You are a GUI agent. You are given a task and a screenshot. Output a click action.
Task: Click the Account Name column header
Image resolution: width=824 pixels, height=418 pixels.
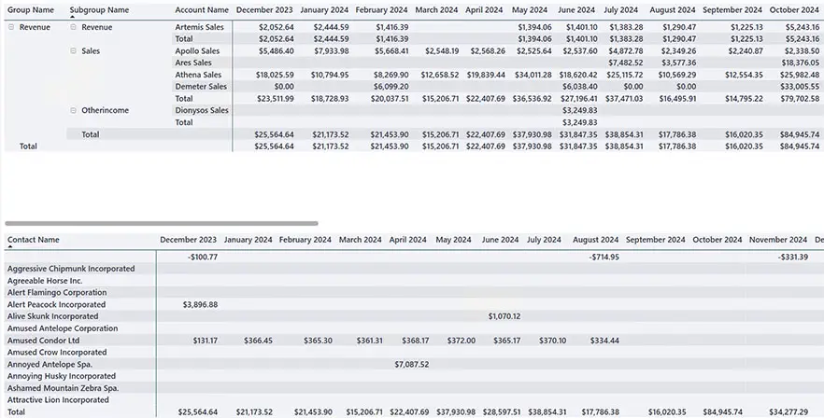pyautogui.click(x=202, y=10)
